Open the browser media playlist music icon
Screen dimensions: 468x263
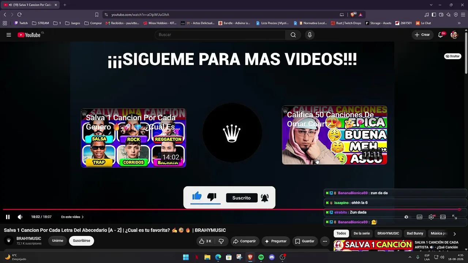pos(427,15)
